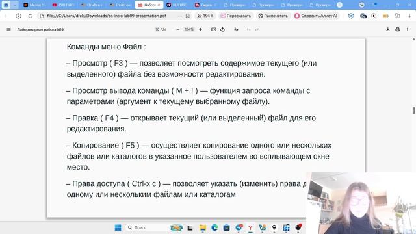Open Telegram from taskbar

point(239,227)
